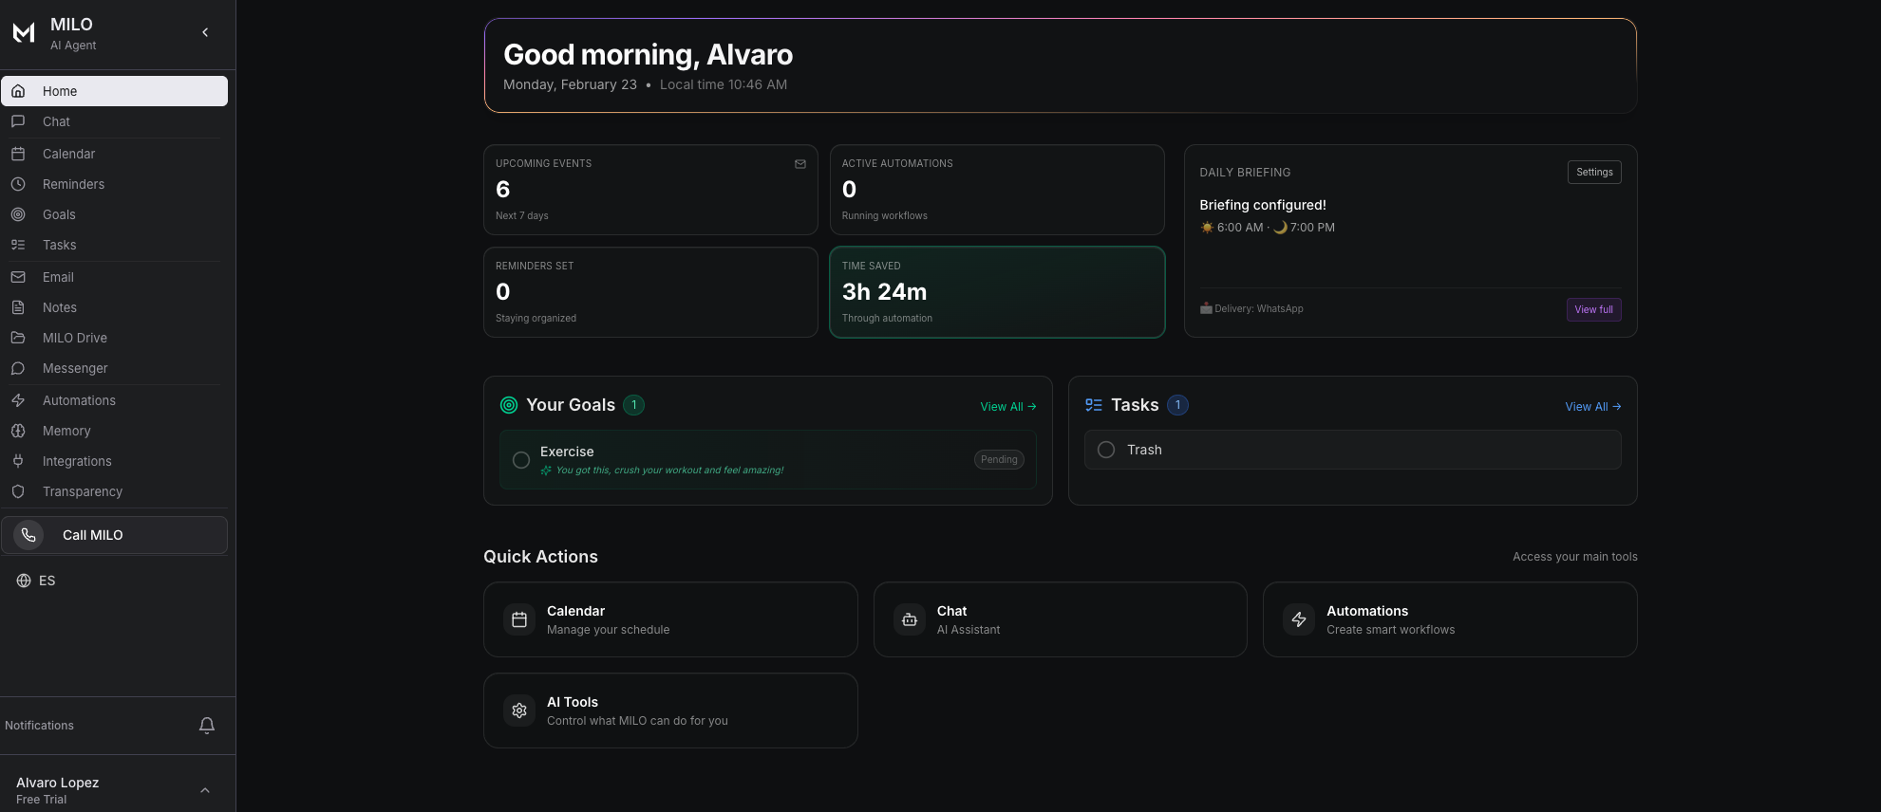Click the robot icon on Chat quick action
The image size is (1881, 812).
coord(910,619)
